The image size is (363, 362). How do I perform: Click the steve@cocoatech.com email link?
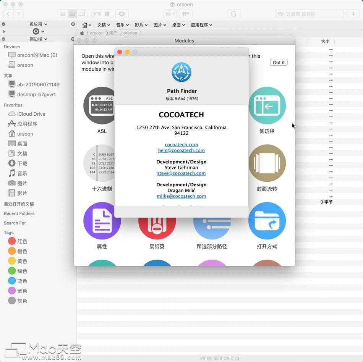tap(181, 173)
